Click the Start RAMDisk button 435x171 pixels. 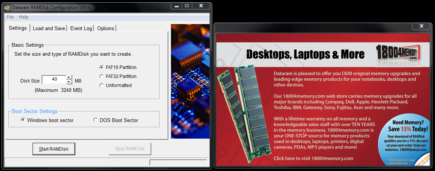54,149
